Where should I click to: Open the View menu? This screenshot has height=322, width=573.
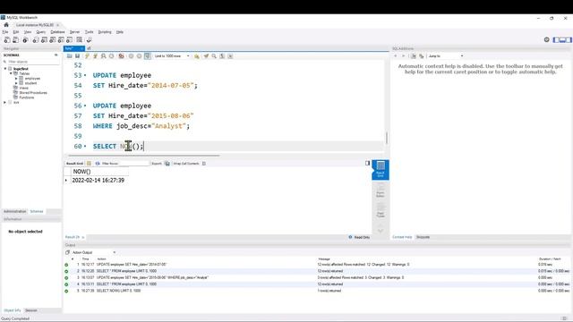pyautogui.click(x=28, y=32)
